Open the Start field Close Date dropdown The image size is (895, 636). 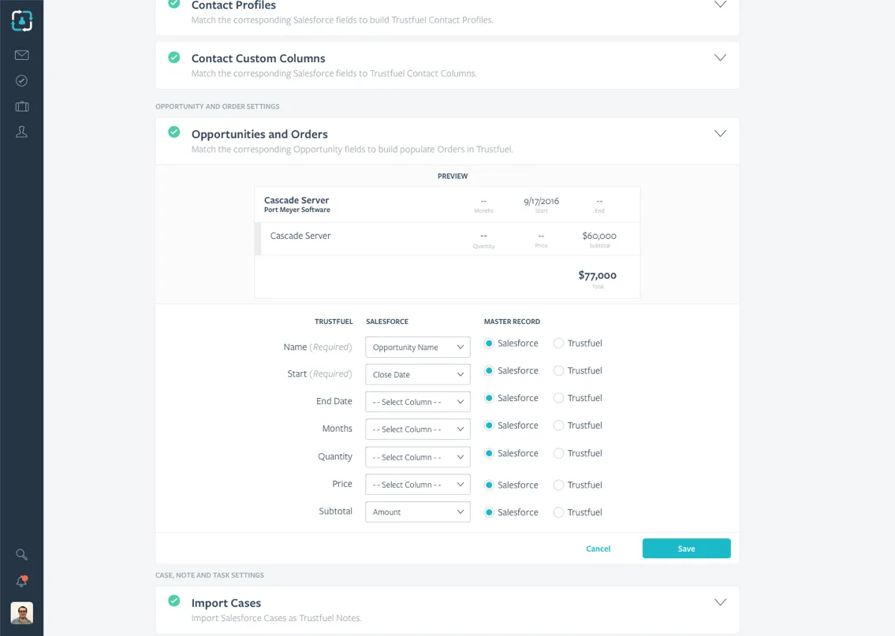[x=418, y=375]
